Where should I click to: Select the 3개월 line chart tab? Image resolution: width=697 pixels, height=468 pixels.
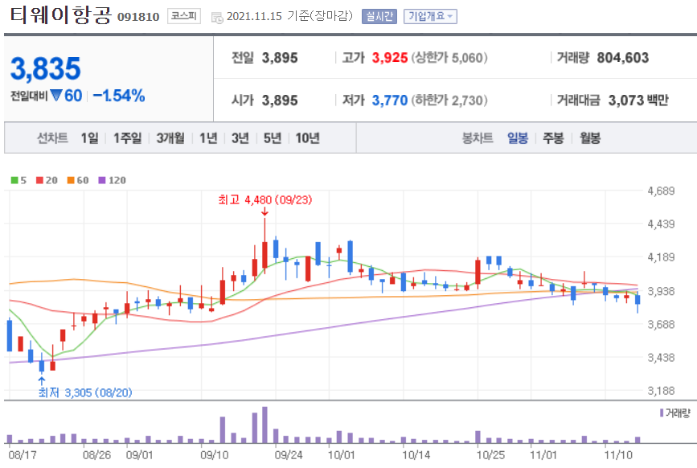(x=170, y=138)
